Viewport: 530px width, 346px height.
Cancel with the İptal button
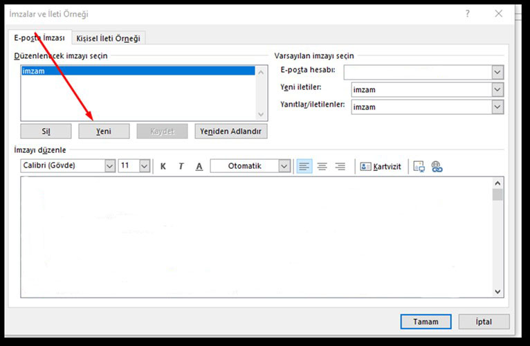(x=484, y=322)
